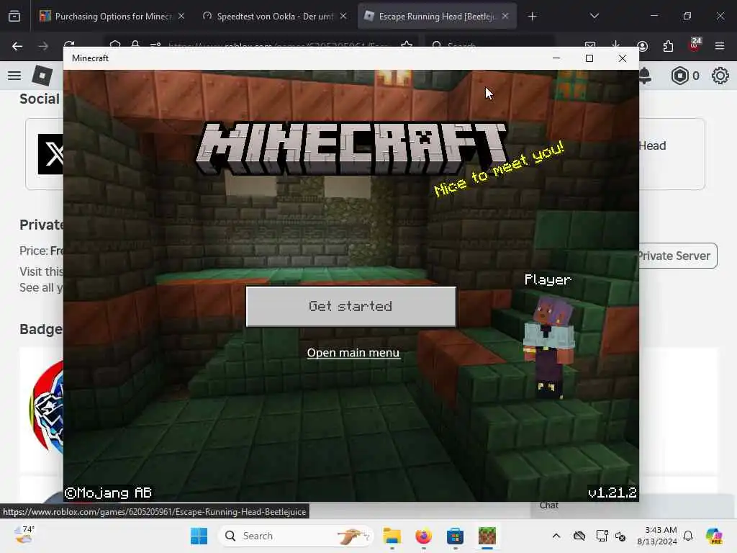Open OneDrive cloud icon in tray

click(579, 536)
